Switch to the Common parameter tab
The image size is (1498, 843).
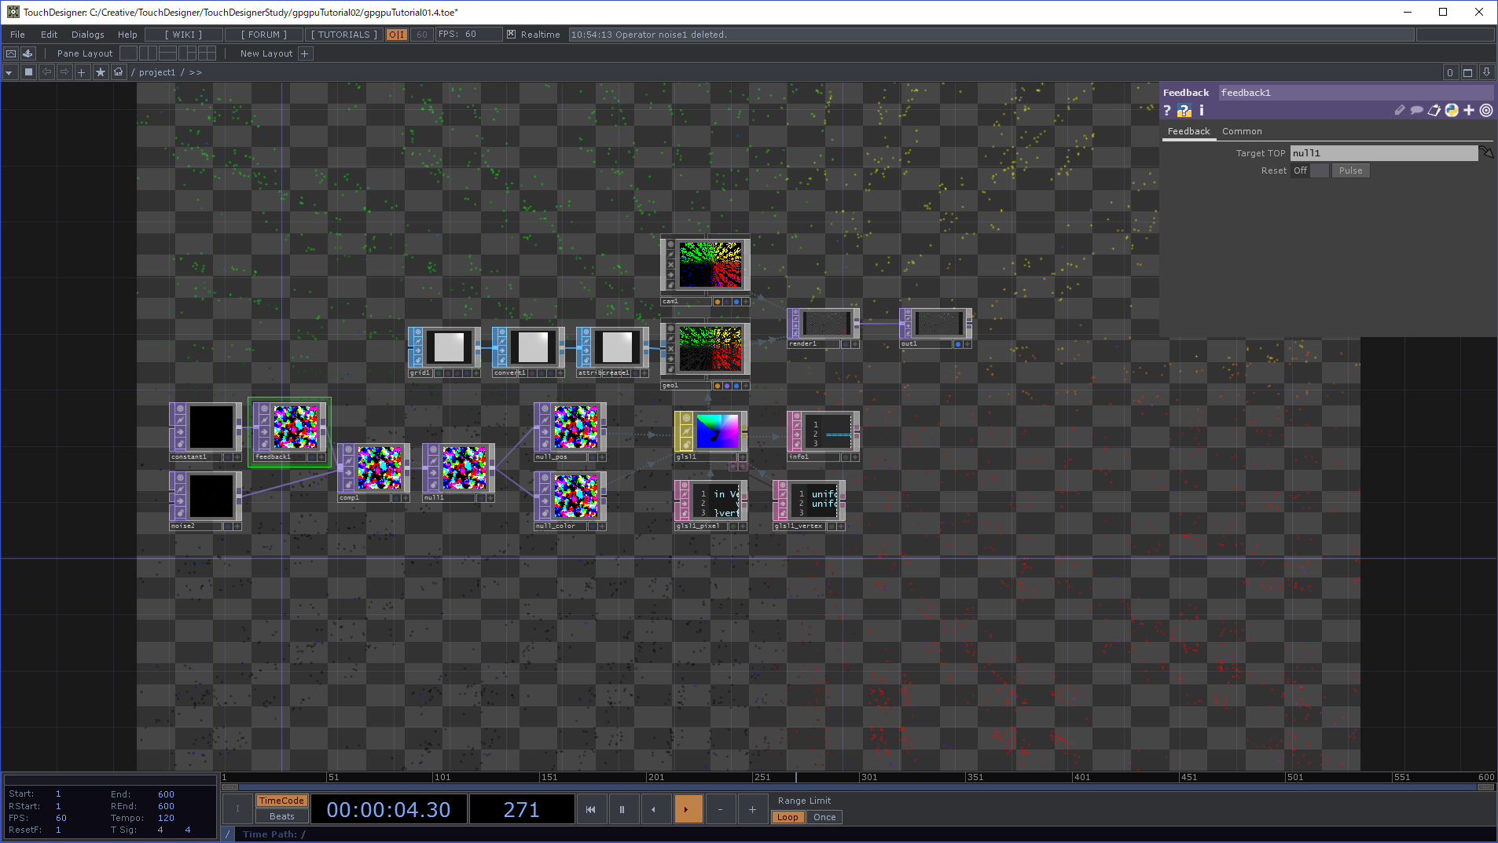1242,131
